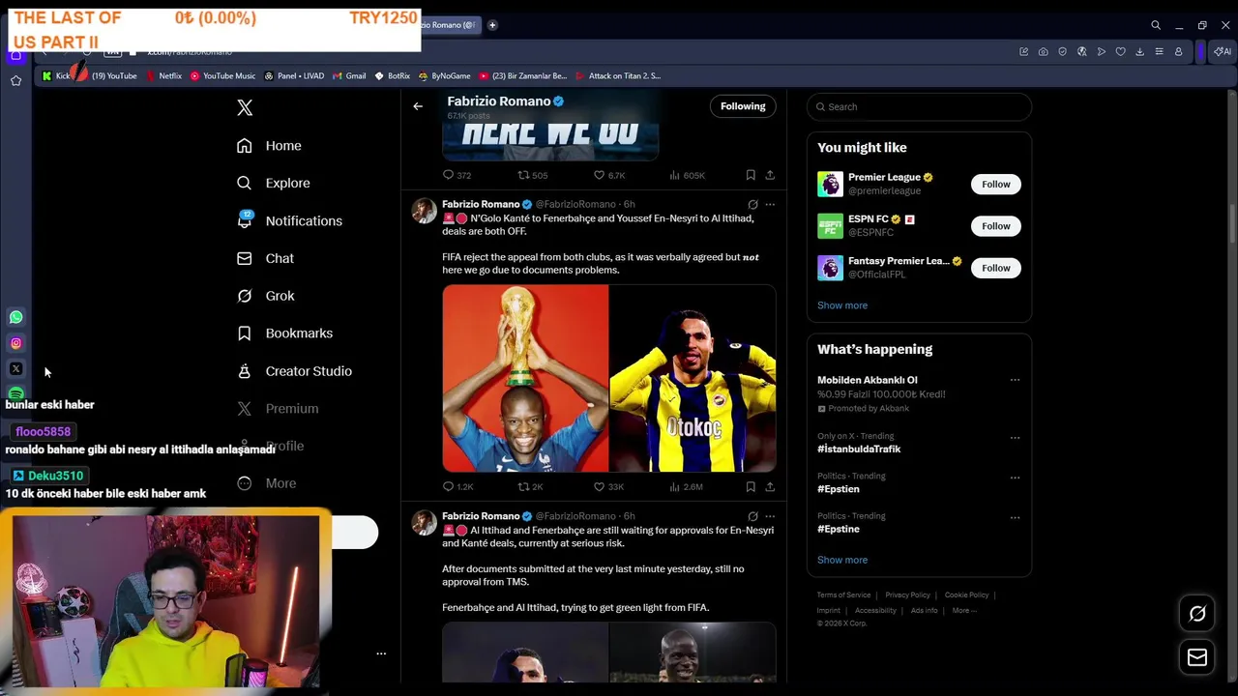The image size is (1238, 696).
Task: Click the browser AI button
Action: coord(1223,51)
